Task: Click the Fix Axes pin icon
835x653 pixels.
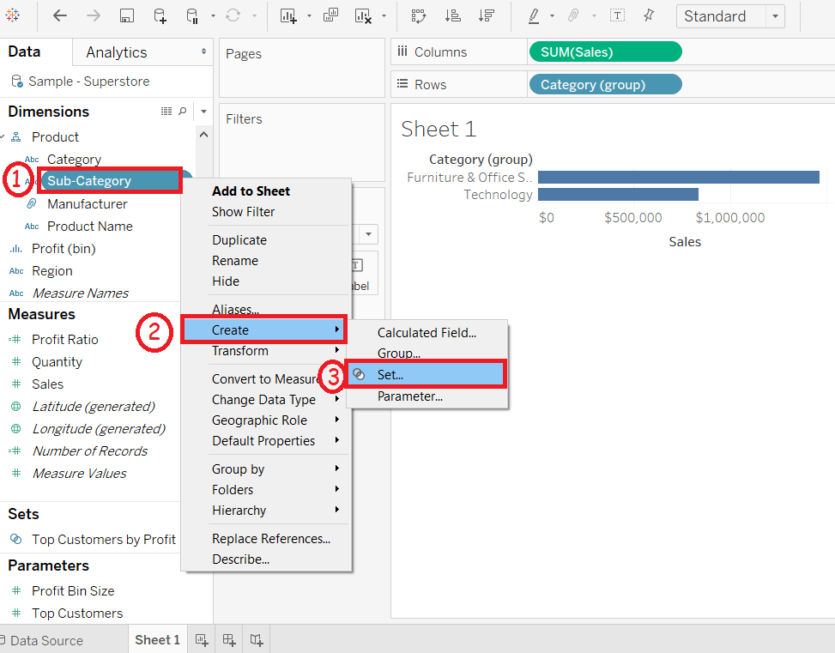Action: 648,15
